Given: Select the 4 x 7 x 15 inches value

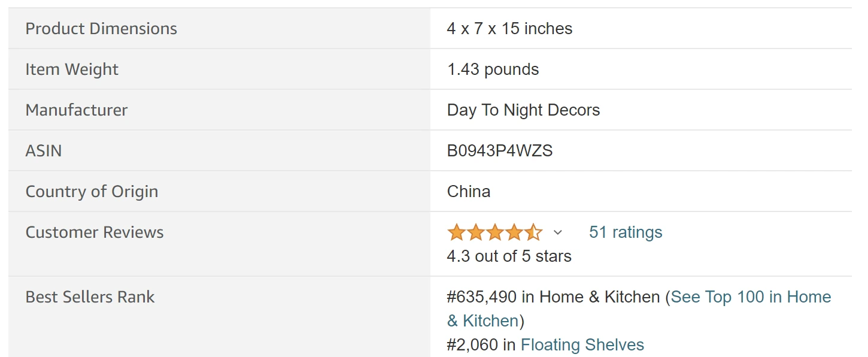Looking at the screenshot, I should 509,29.
